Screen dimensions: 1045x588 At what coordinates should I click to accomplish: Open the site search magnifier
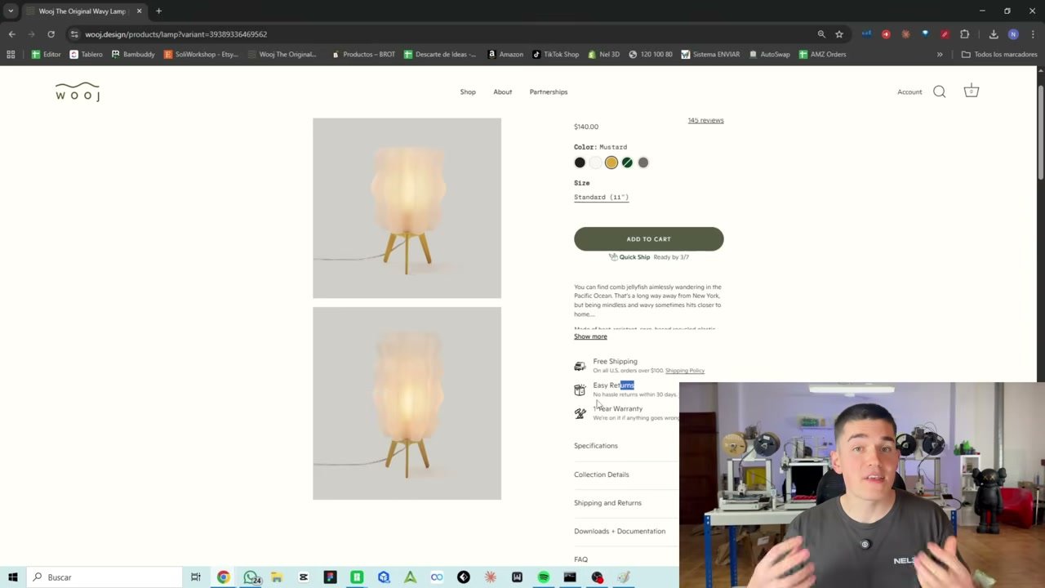940,91
